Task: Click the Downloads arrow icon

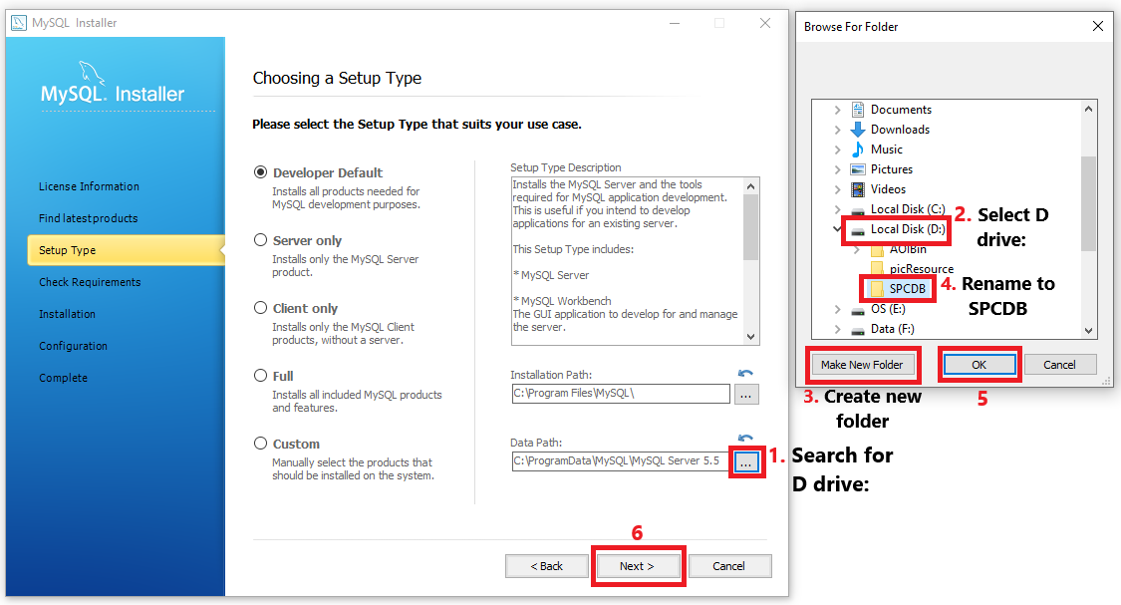Action: (858, 130)
